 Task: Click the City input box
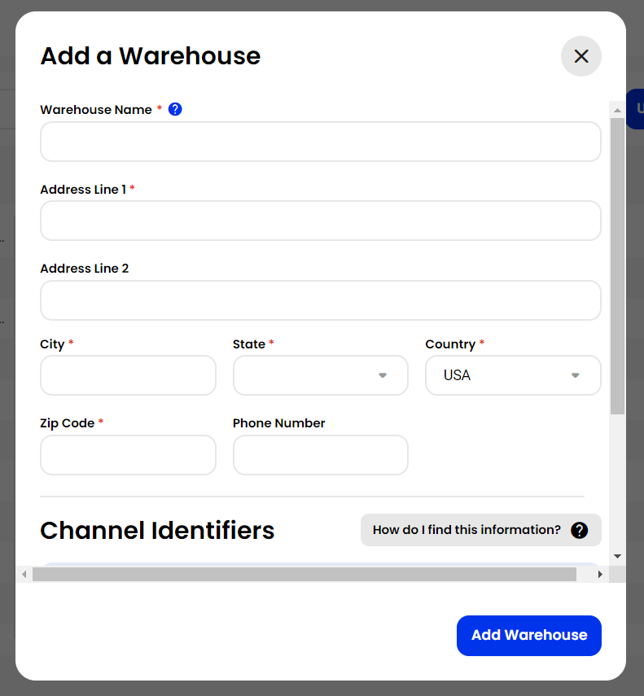[128, 375]
